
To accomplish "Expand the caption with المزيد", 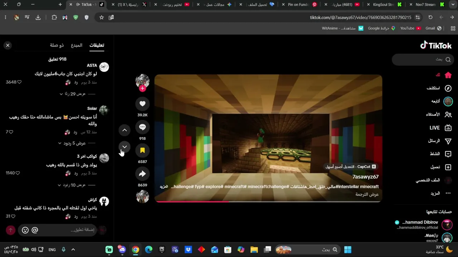I will [x=164, y=186].
